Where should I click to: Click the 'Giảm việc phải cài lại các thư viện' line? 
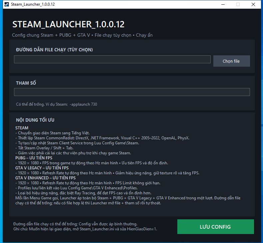coord(73,153)
